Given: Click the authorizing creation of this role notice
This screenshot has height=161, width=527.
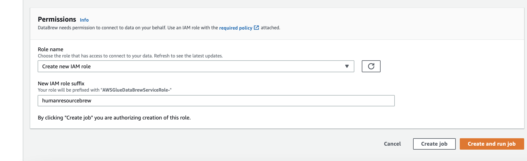Looking at the screenshot, I should (114, 118).
